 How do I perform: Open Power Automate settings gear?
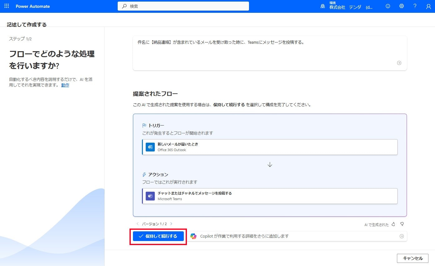401,6
